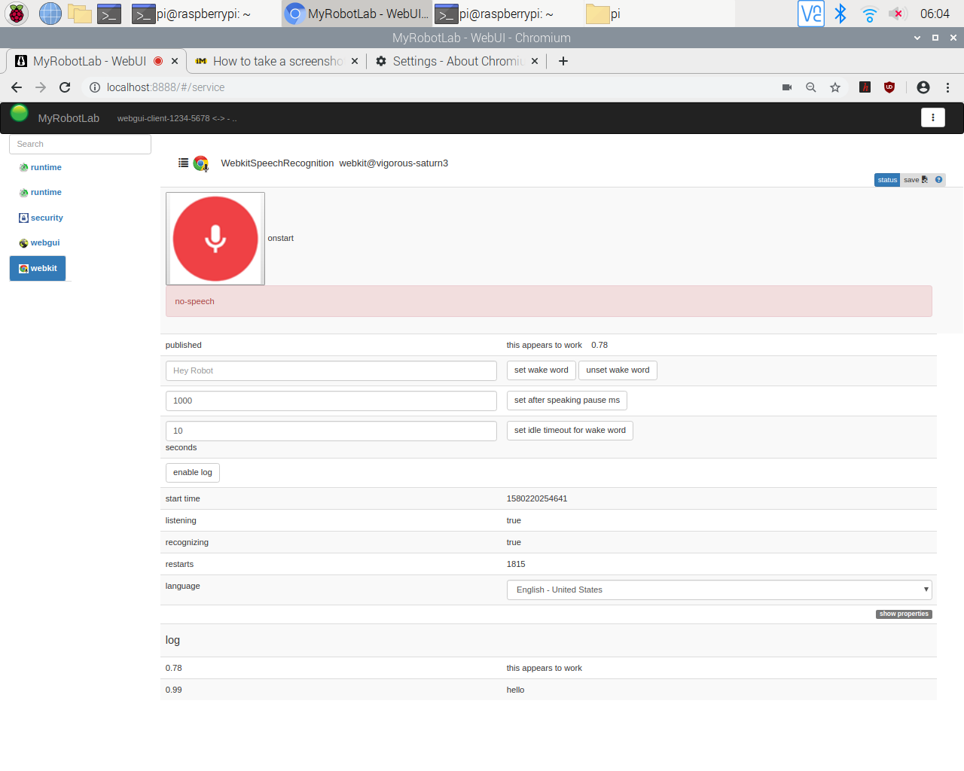The image size is (964, 771).
Task: Open the pi folder taskbar entry
Action: click(659, 14)
